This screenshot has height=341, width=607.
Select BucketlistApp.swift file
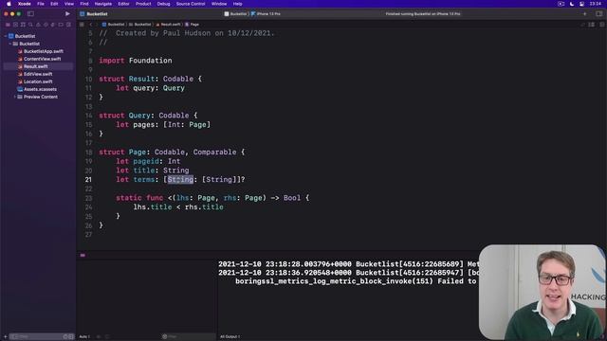click(41, 51)
